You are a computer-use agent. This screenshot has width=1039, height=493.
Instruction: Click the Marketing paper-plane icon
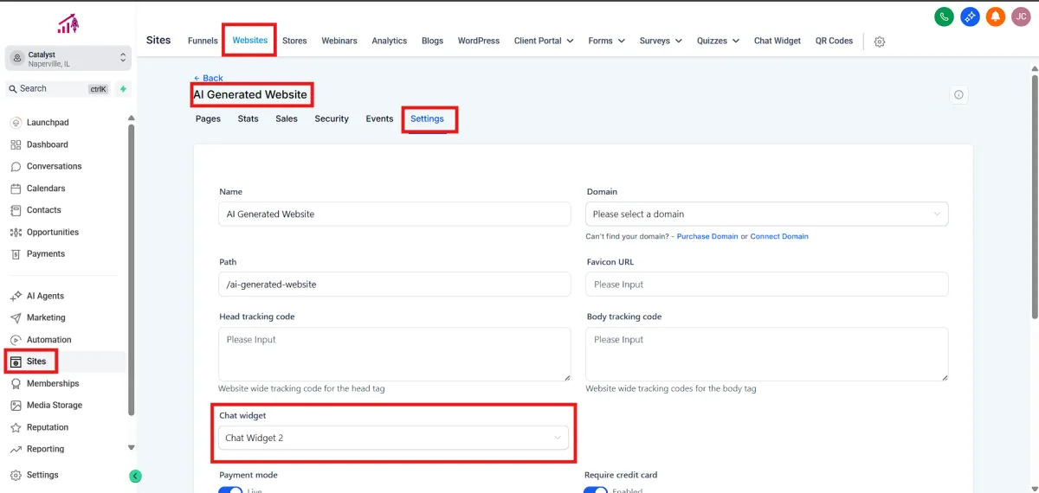tap(16, 318)
